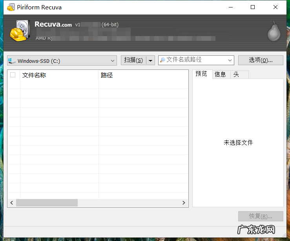Click the magnifier icon in search box
Viewport: 290px width, 241px height.
(162, 60)
